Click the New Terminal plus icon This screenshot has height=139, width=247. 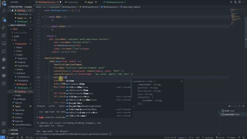229,106
